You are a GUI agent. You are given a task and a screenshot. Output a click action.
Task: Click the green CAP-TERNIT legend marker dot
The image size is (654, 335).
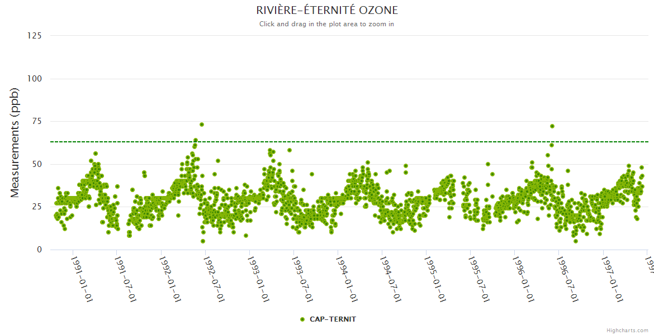click(x=302, y=319)
